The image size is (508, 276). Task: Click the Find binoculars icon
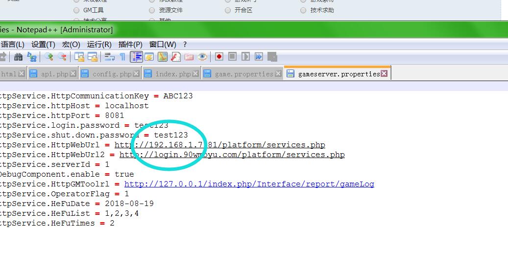click(x=19, y=57)
